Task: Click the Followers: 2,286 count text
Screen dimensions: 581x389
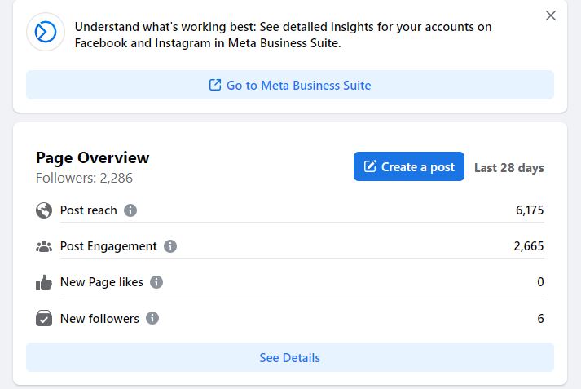Action: point(84,178)
